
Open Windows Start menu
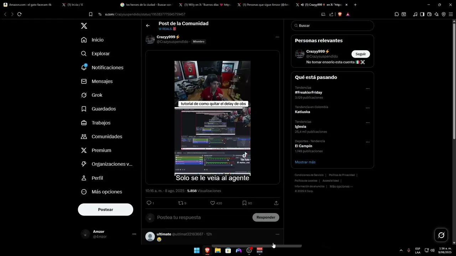click(197, 250)
